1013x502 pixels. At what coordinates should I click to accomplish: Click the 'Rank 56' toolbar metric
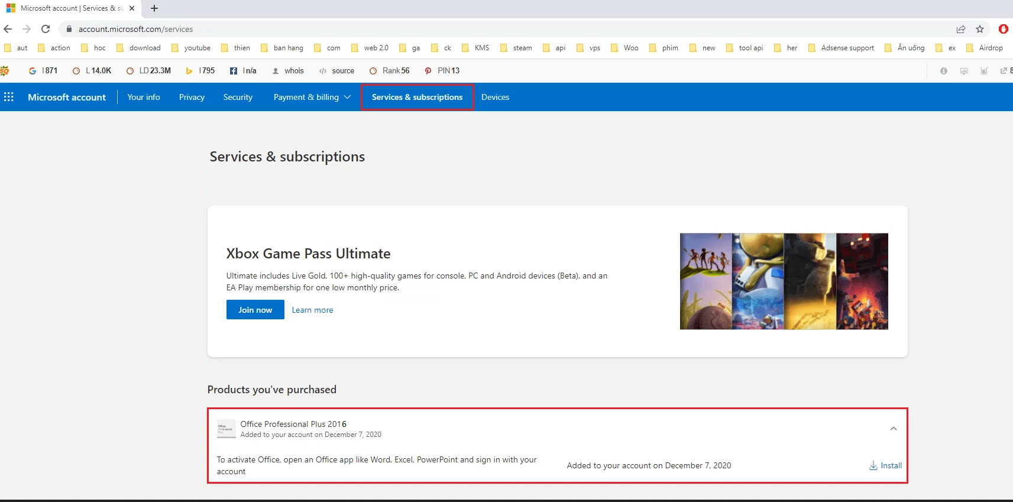[389, 70]
